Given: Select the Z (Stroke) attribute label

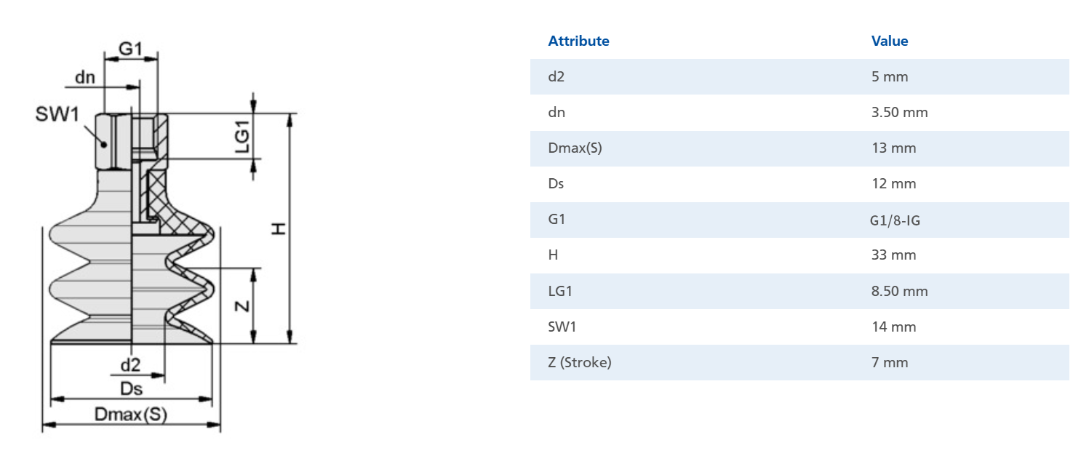Looking at the screenshot, I should [x=579, y=362].
